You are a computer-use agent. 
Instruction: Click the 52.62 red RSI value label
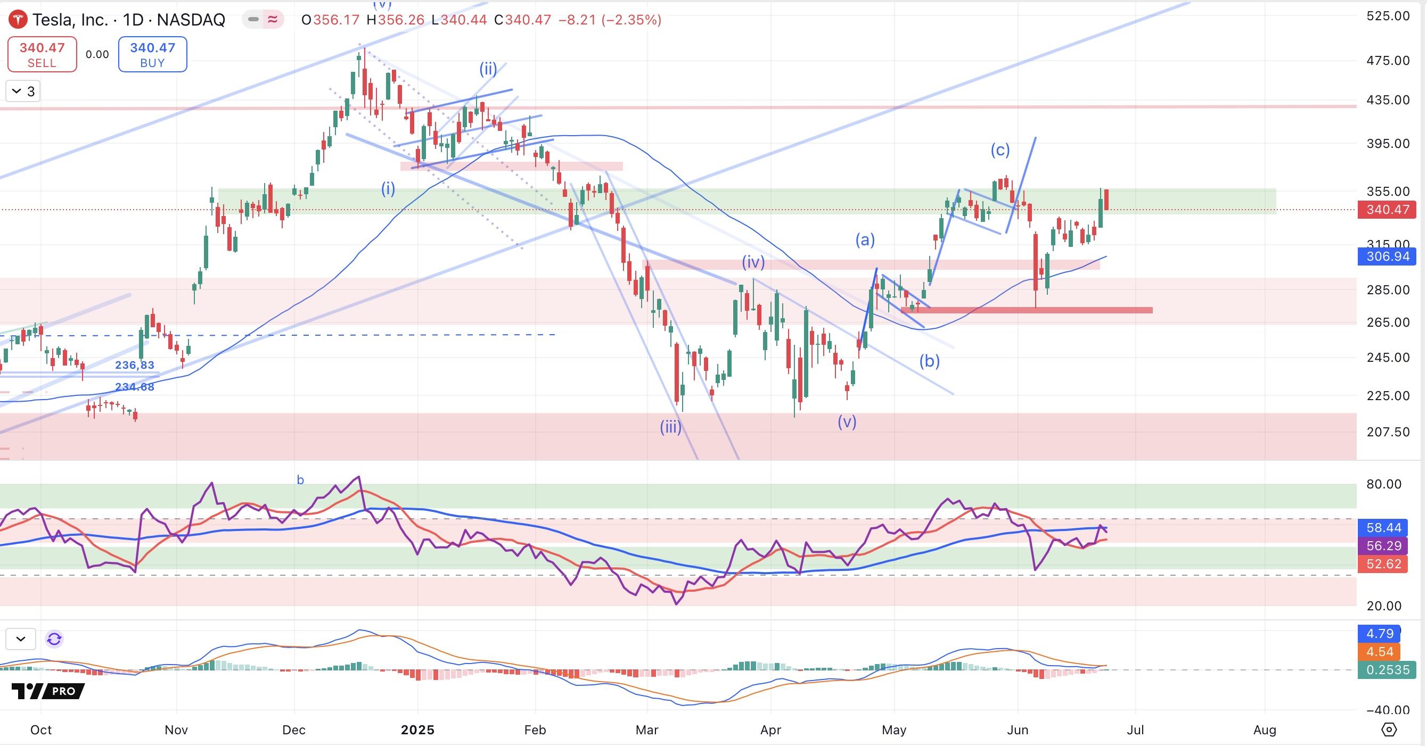[1383, 564]
